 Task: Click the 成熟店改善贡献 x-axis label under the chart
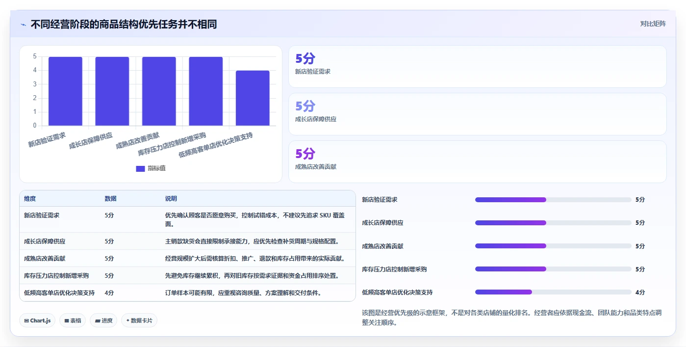(x=138, y=140)
